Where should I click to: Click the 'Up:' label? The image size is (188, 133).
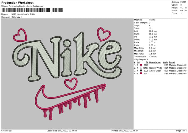(136, 37)
